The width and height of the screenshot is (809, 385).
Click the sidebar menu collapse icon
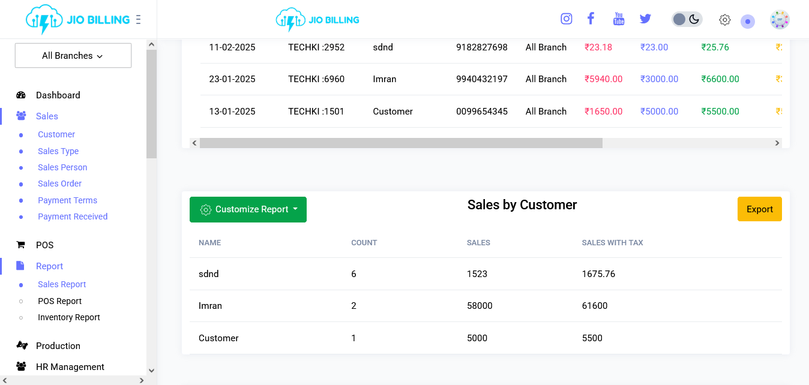[x=139, y=20]
